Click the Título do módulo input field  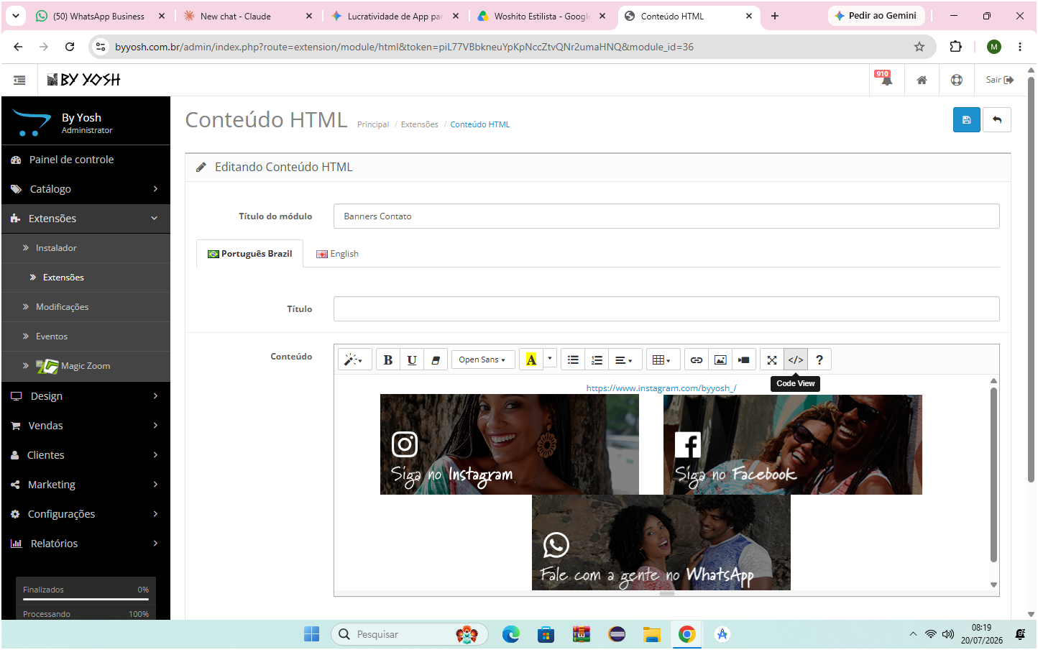click(666, 216)
